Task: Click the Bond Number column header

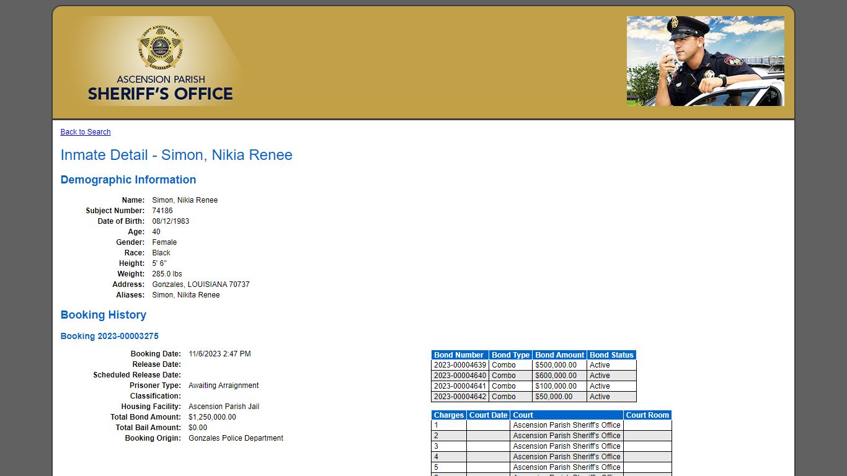Action: pos(460,355)
